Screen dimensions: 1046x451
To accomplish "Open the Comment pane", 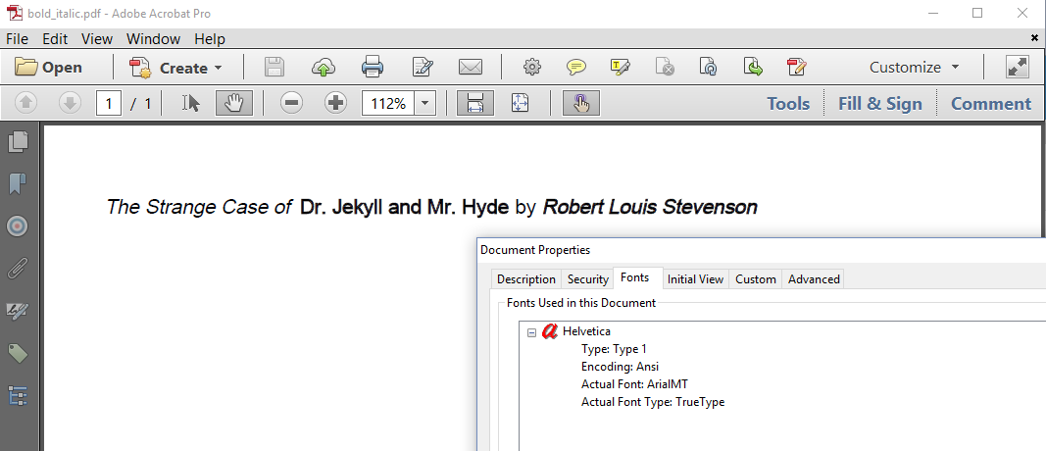I will [991, 104].
